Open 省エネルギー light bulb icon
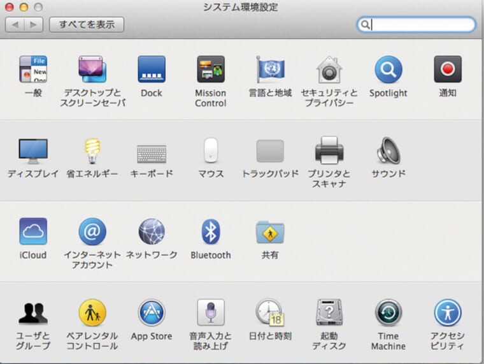The image size is (484, 364). coord(92,151)
